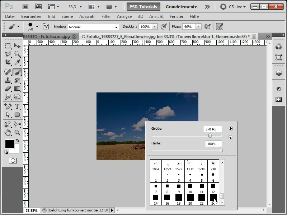The height and width of the screenshot is (215, 287).
Task: Switch to the BENITO - Fotolia.com.jpg tab
Action: click(x=47, y=37)
